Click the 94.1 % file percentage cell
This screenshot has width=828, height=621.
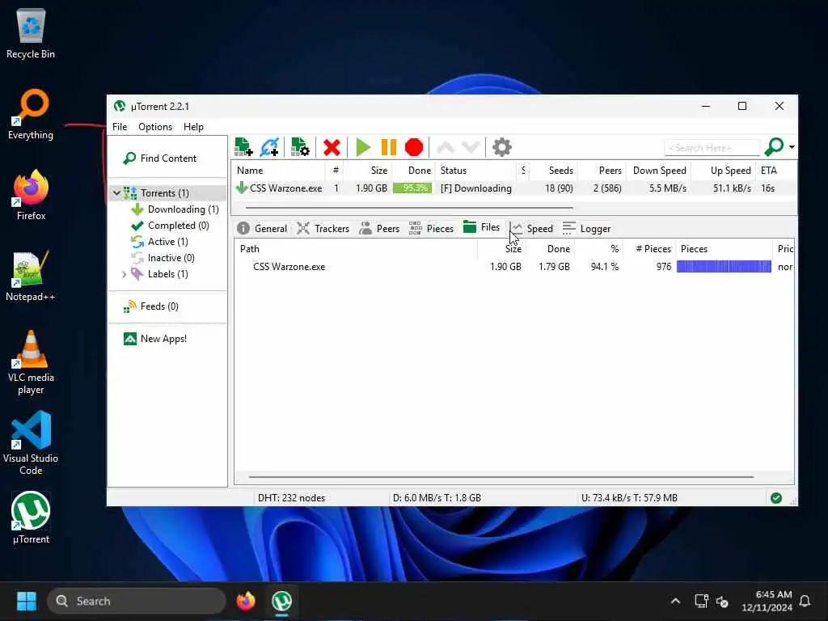[604, 267]
